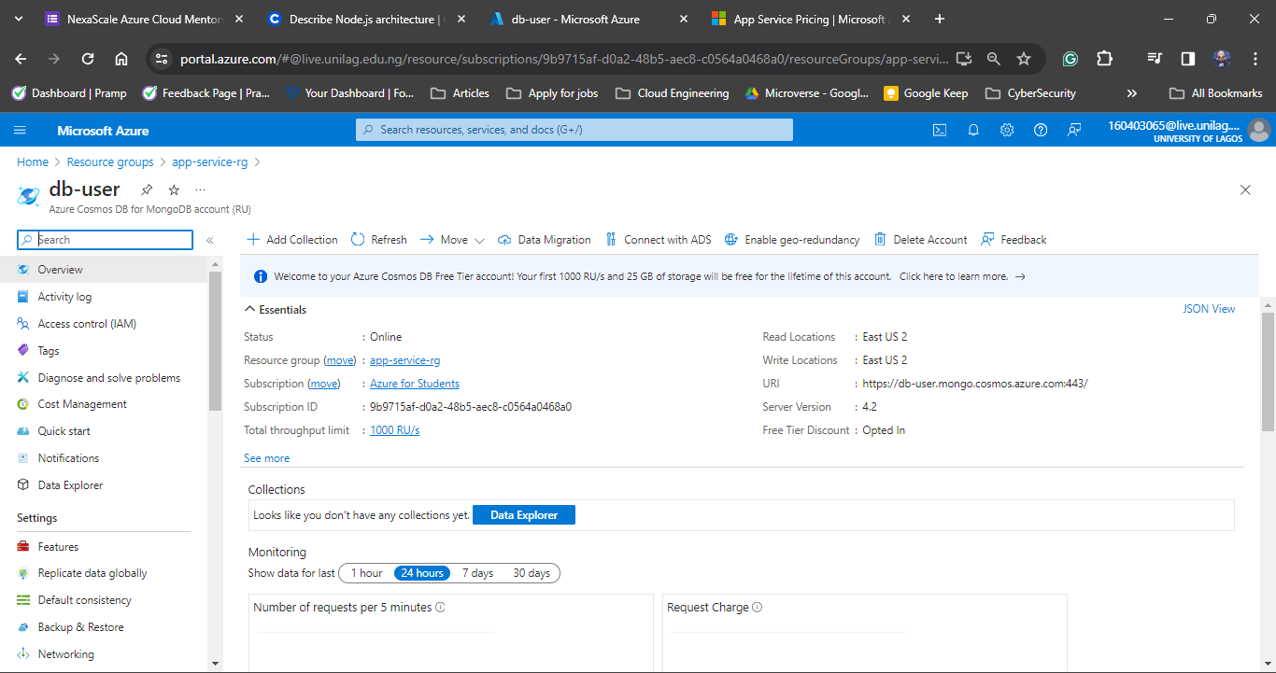Image resolution: width=1276 pixels, height=673 pixels.
Task: Click the info icon beside Request Charge
Action: point(757,608)
